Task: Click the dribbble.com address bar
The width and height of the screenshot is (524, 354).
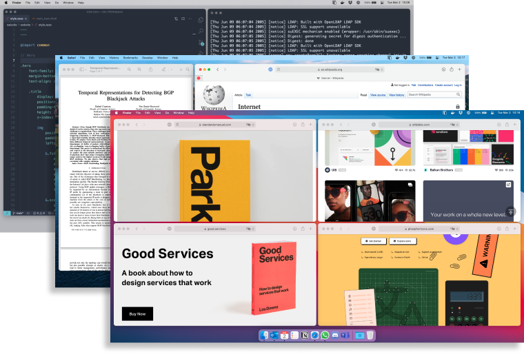Action: [419, 125]
